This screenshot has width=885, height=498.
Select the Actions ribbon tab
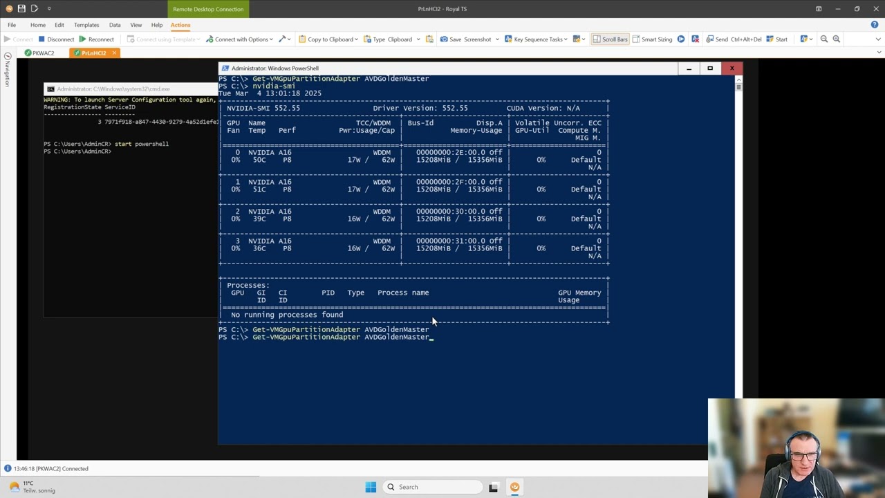180,25
